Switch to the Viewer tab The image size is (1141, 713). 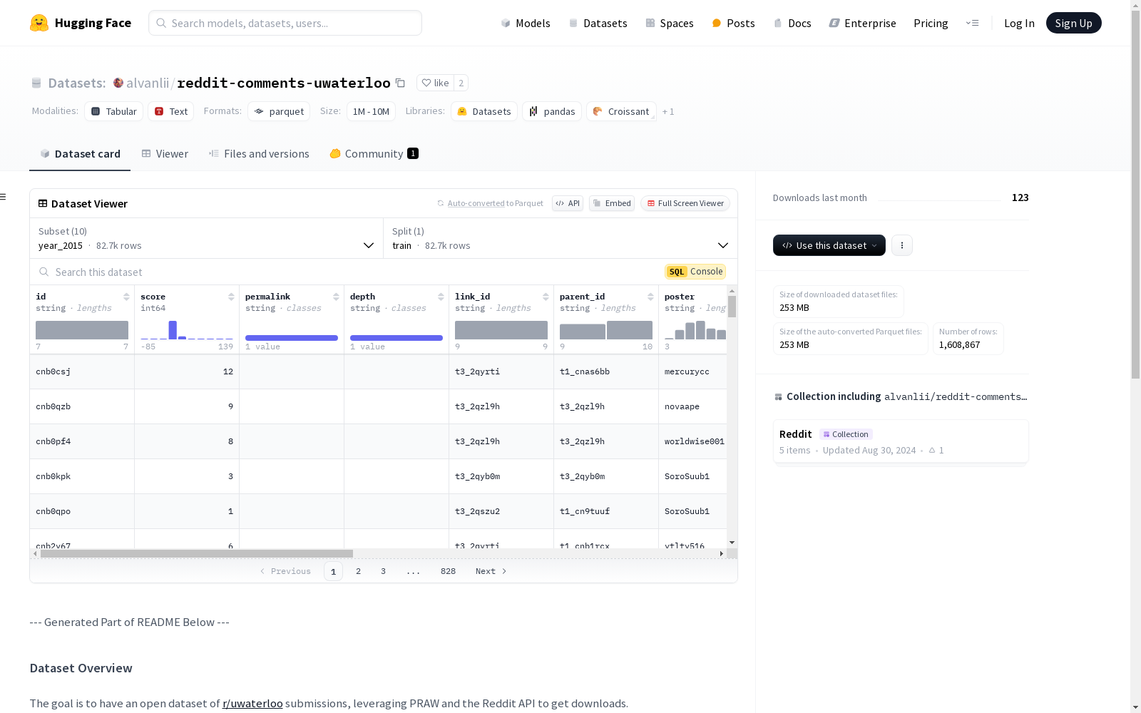165,154
